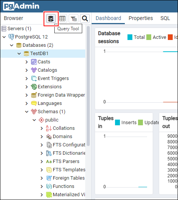Collapse the PostgreSQL 12 server node
178x200 pixels.
(4, 37)
